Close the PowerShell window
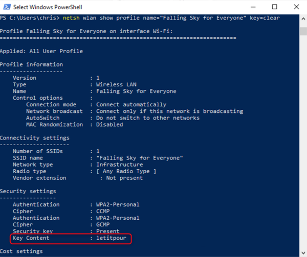307x257 pixels. [x=297, y=6]
